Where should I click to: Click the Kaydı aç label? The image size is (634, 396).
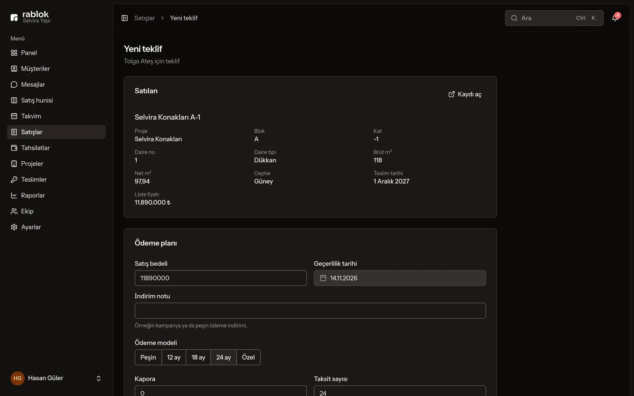(x=470, y=94)
